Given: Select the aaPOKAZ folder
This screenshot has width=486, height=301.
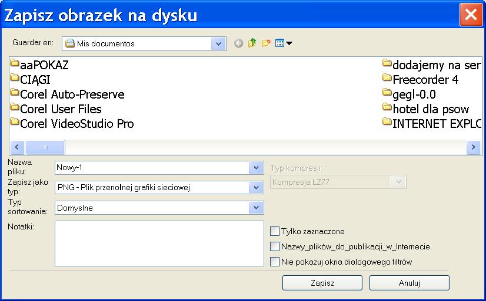Looking at the screenshot, I should coord(44,65).
